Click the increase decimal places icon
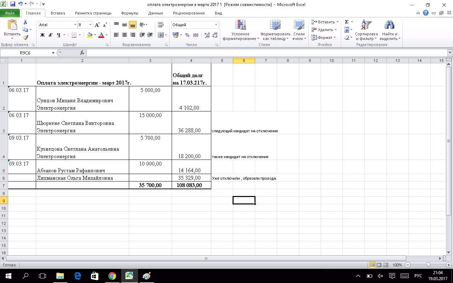This screenshot has height=283, width=453. [207, 35]
